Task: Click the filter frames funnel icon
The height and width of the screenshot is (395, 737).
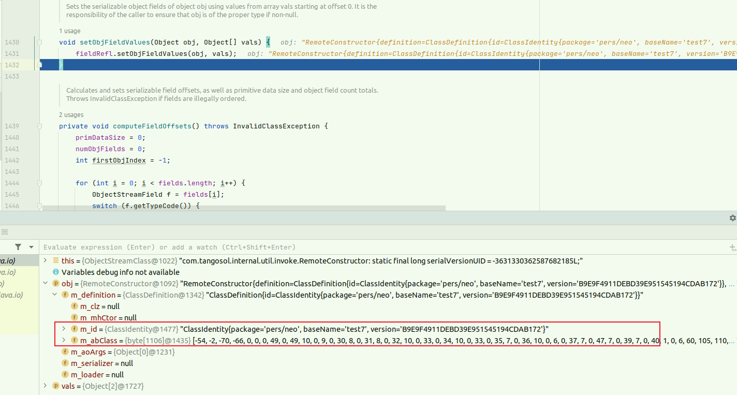Action: 18,247
